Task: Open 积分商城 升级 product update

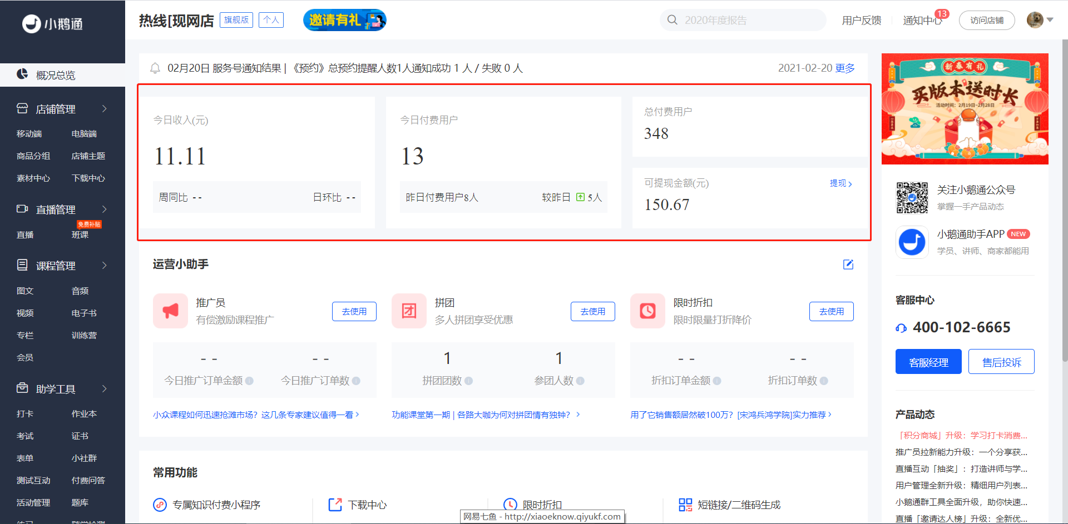Action: [961, 436]
